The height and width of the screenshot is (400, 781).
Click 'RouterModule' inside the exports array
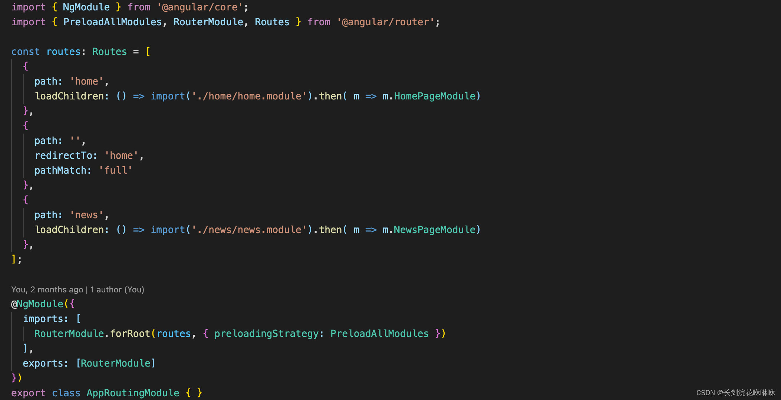115,363
